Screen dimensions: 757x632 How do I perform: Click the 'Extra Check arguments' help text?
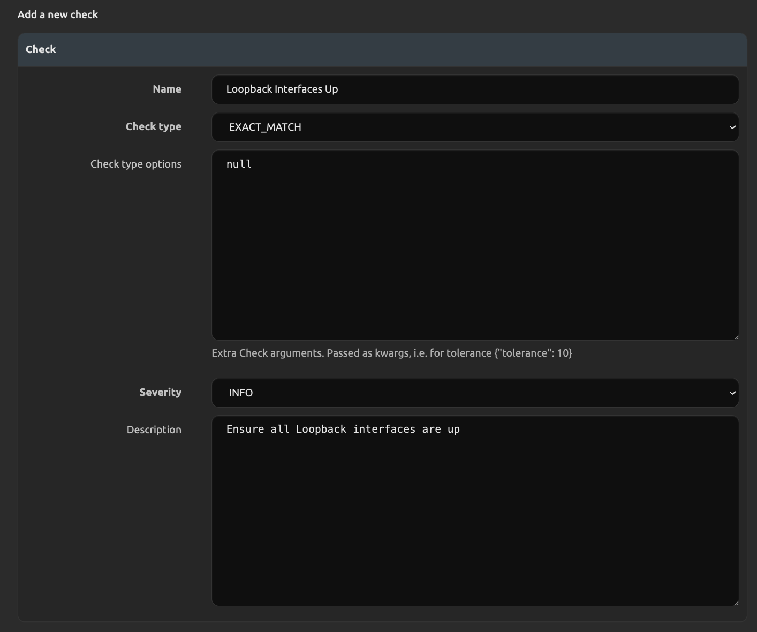click(391, 353)
